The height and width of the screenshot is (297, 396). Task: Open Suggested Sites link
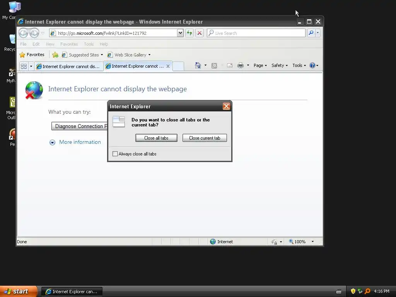(x=82, y=55)
